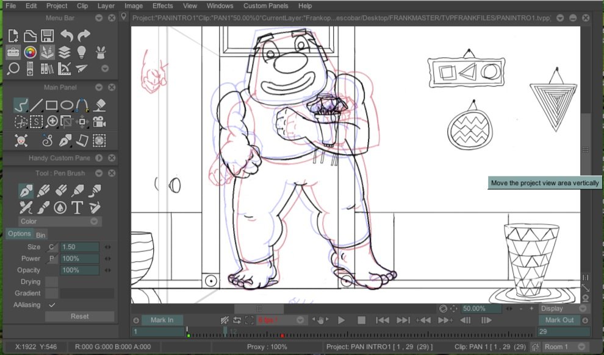The width and height of the screenshot is (604, 355).
Task: Redo the action with the redo arrow
Action: 84,36
